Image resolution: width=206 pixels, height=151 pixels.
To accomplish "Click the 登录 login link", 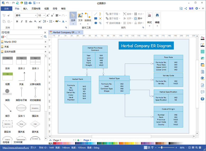I will pyautogui.click(x=191, y=8).
